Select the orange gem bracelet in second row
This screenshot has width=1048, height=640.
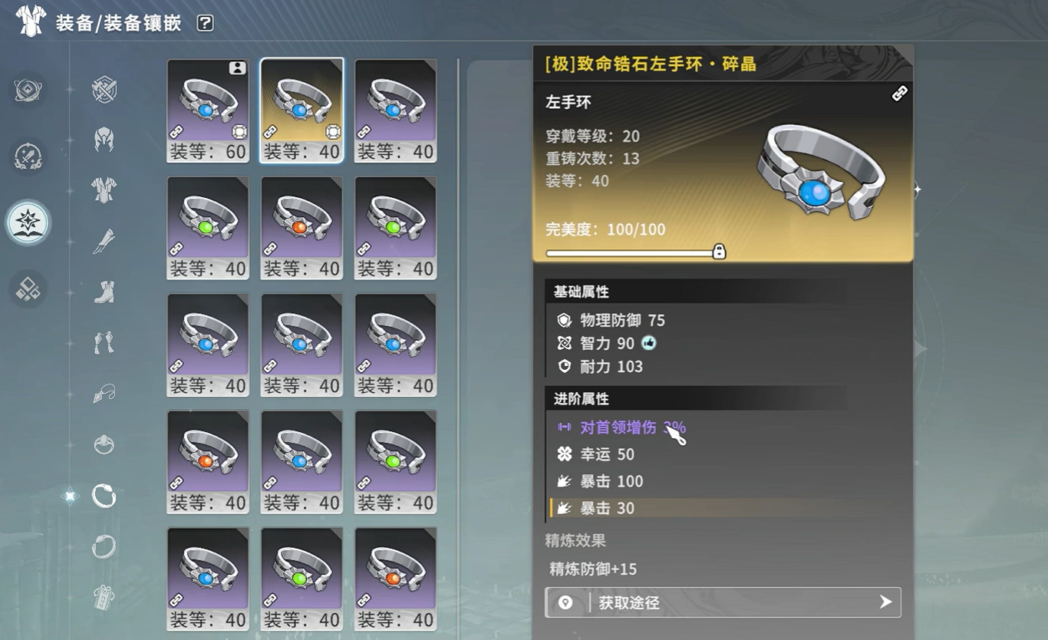302,228
